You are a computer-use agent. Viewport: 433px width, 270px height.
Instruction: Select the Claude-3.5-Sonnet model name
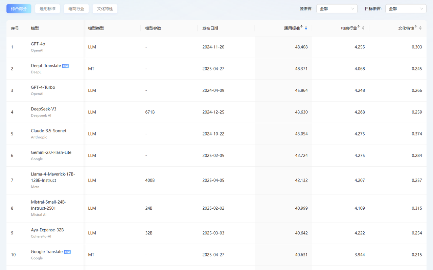[x=49, y=131]
